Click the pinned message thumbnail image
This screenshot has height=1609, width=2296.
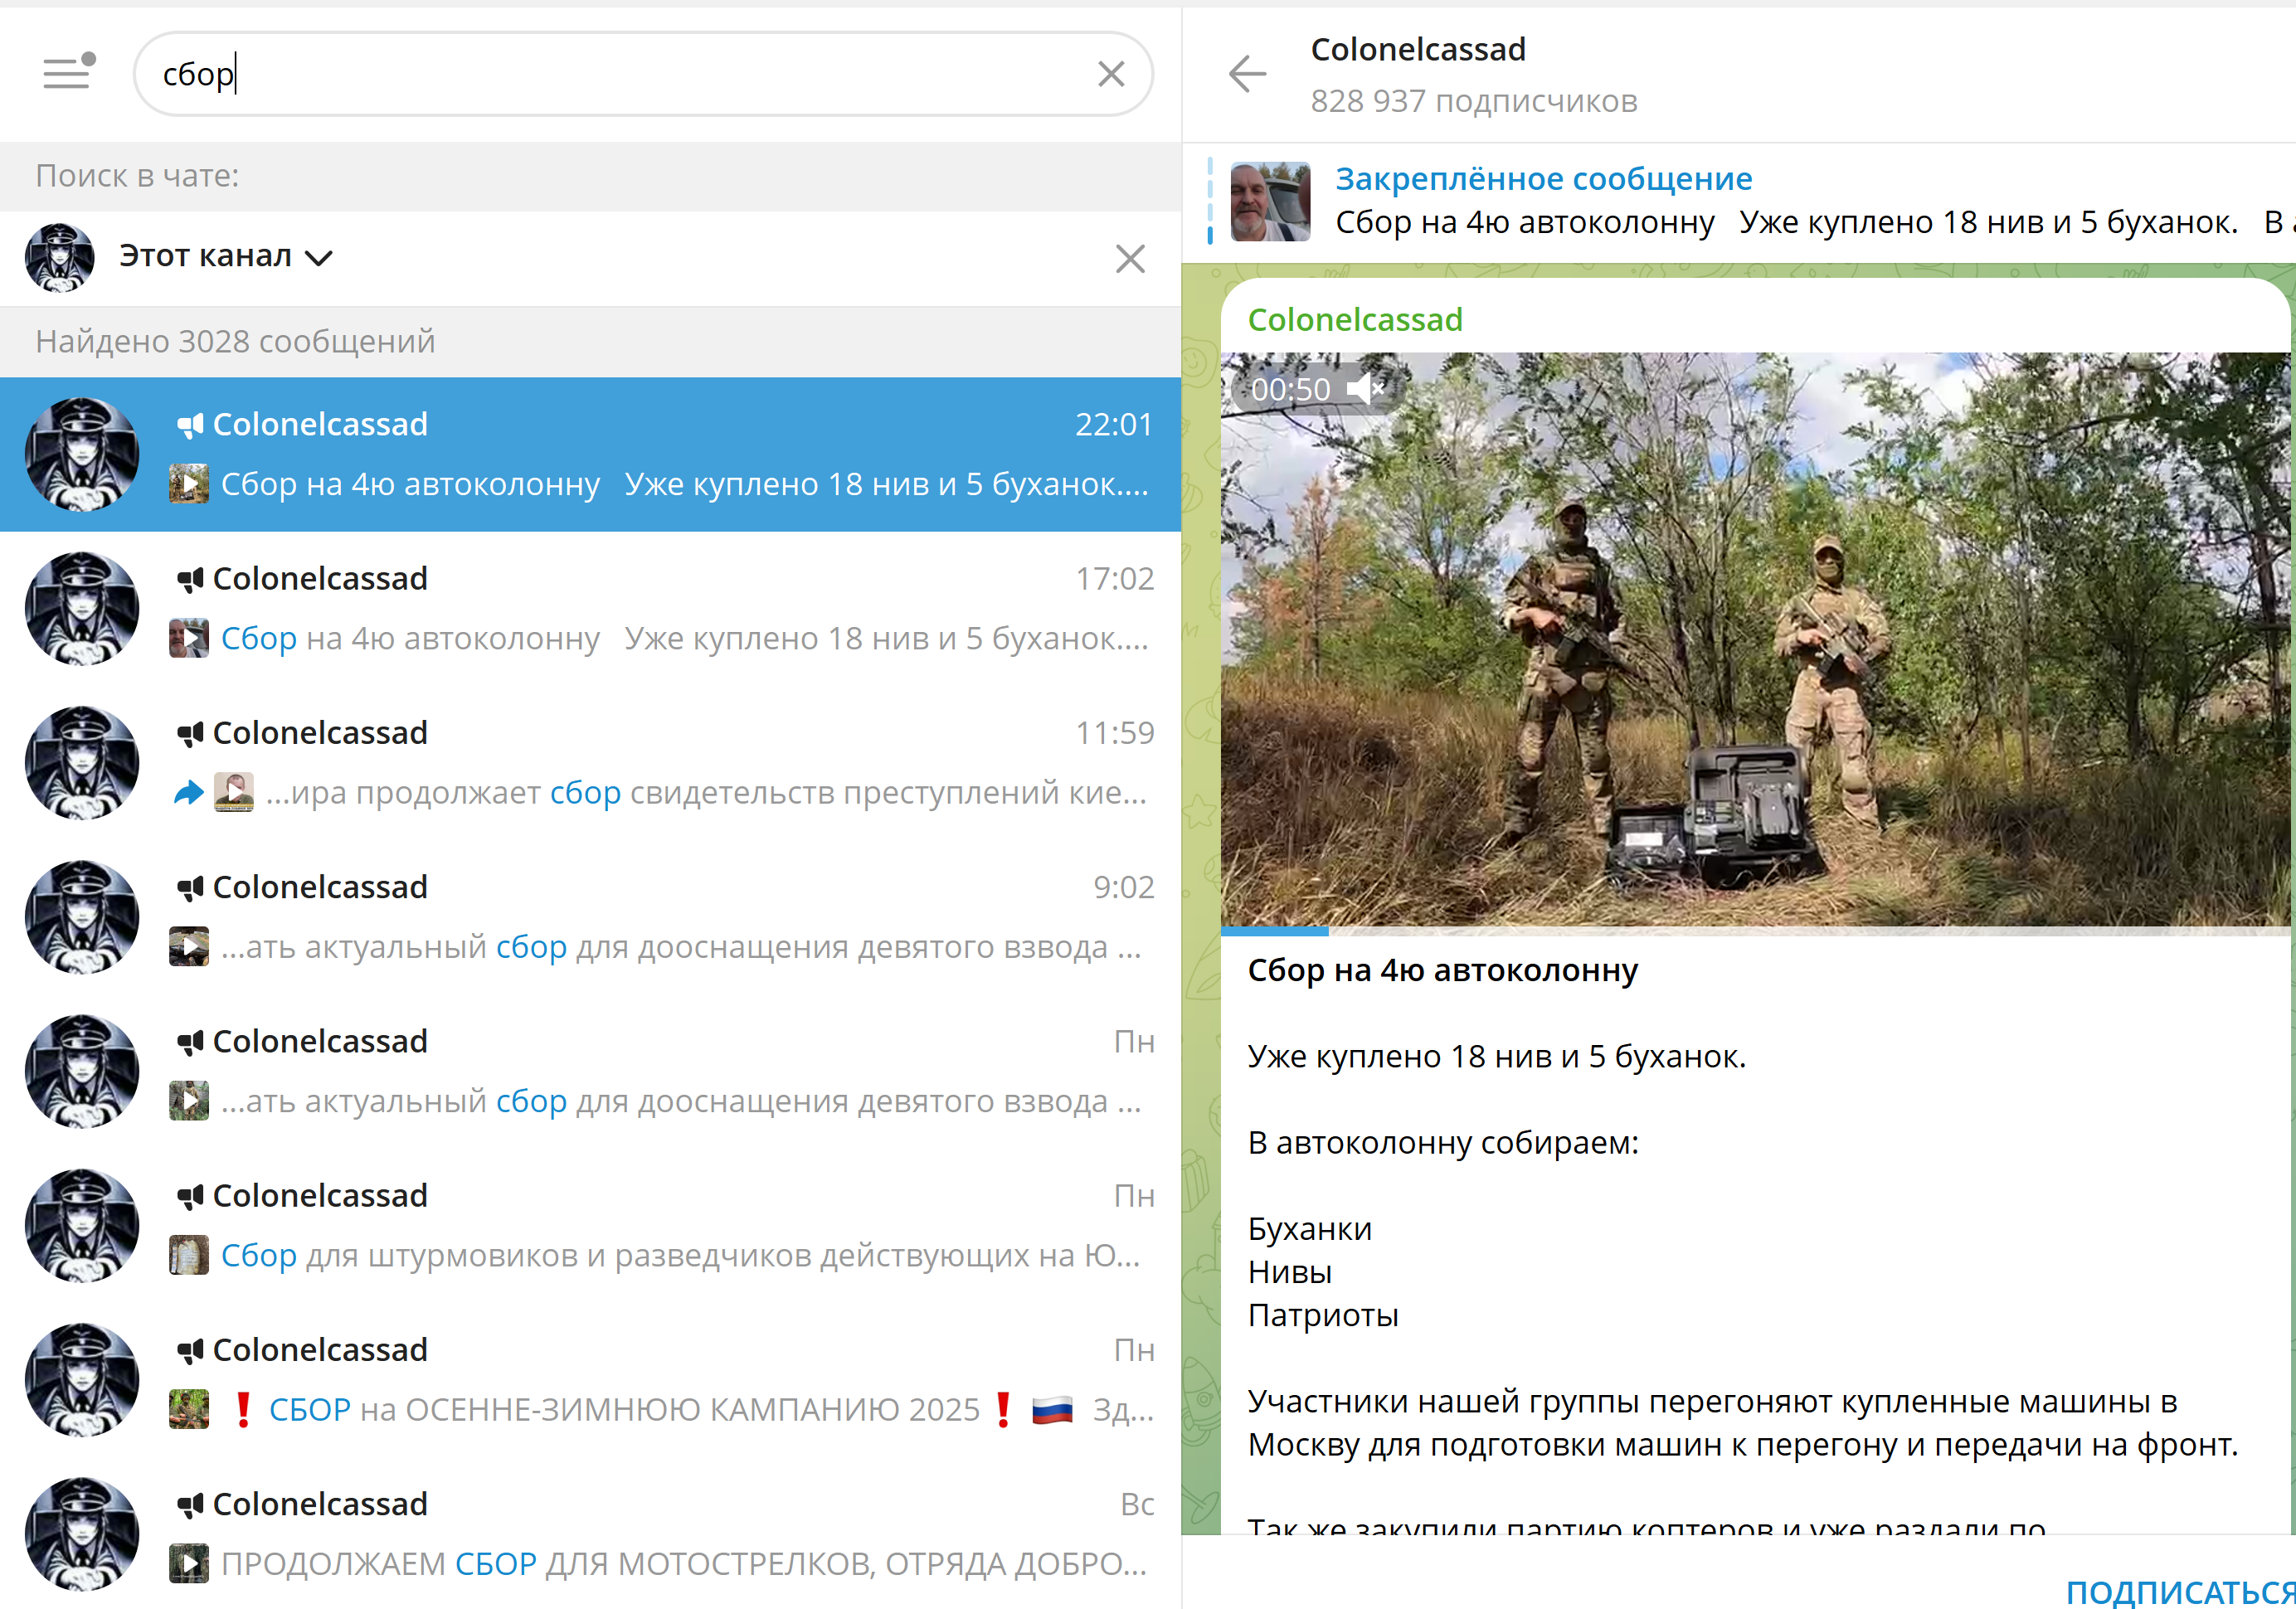point(1270,202)
